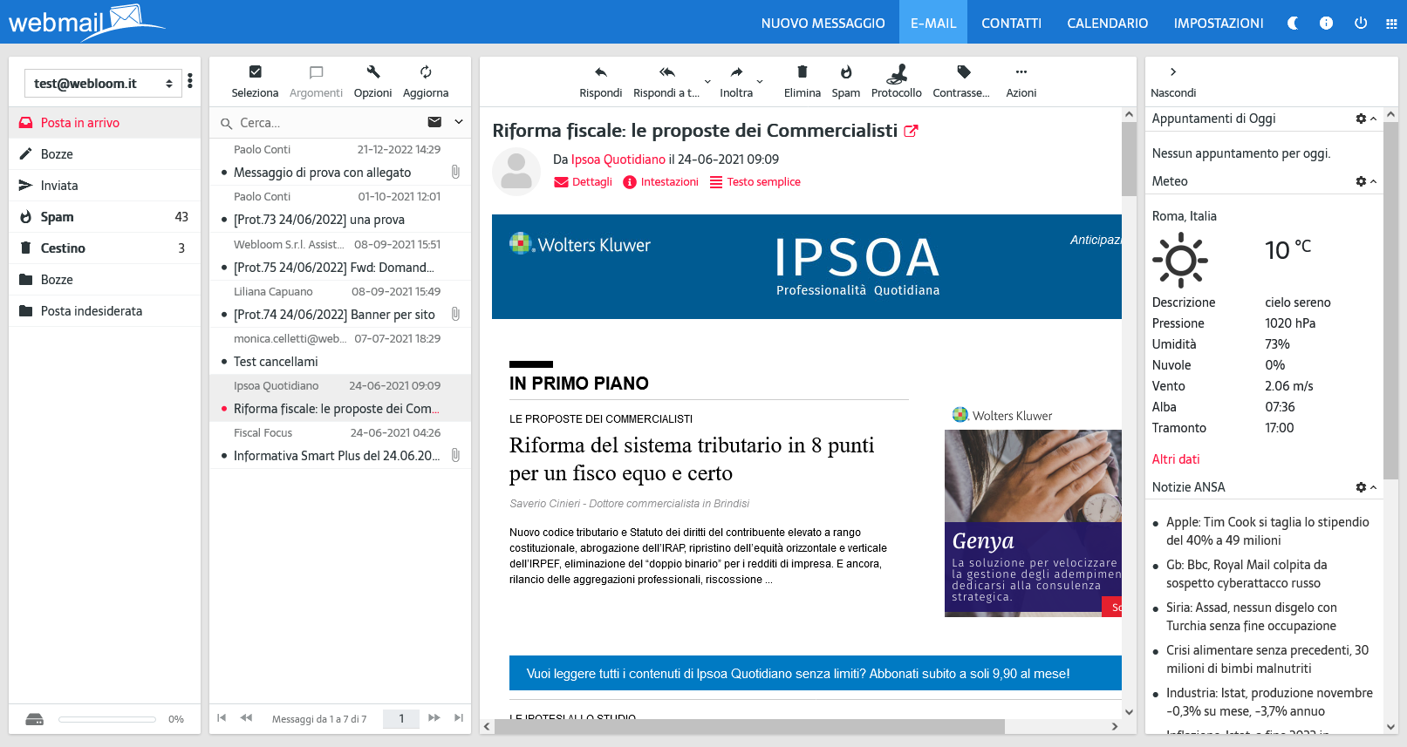1407x747 pixels.
Task: Click the Seleziona checkbox icon
Action: click(x=255, y=72)
